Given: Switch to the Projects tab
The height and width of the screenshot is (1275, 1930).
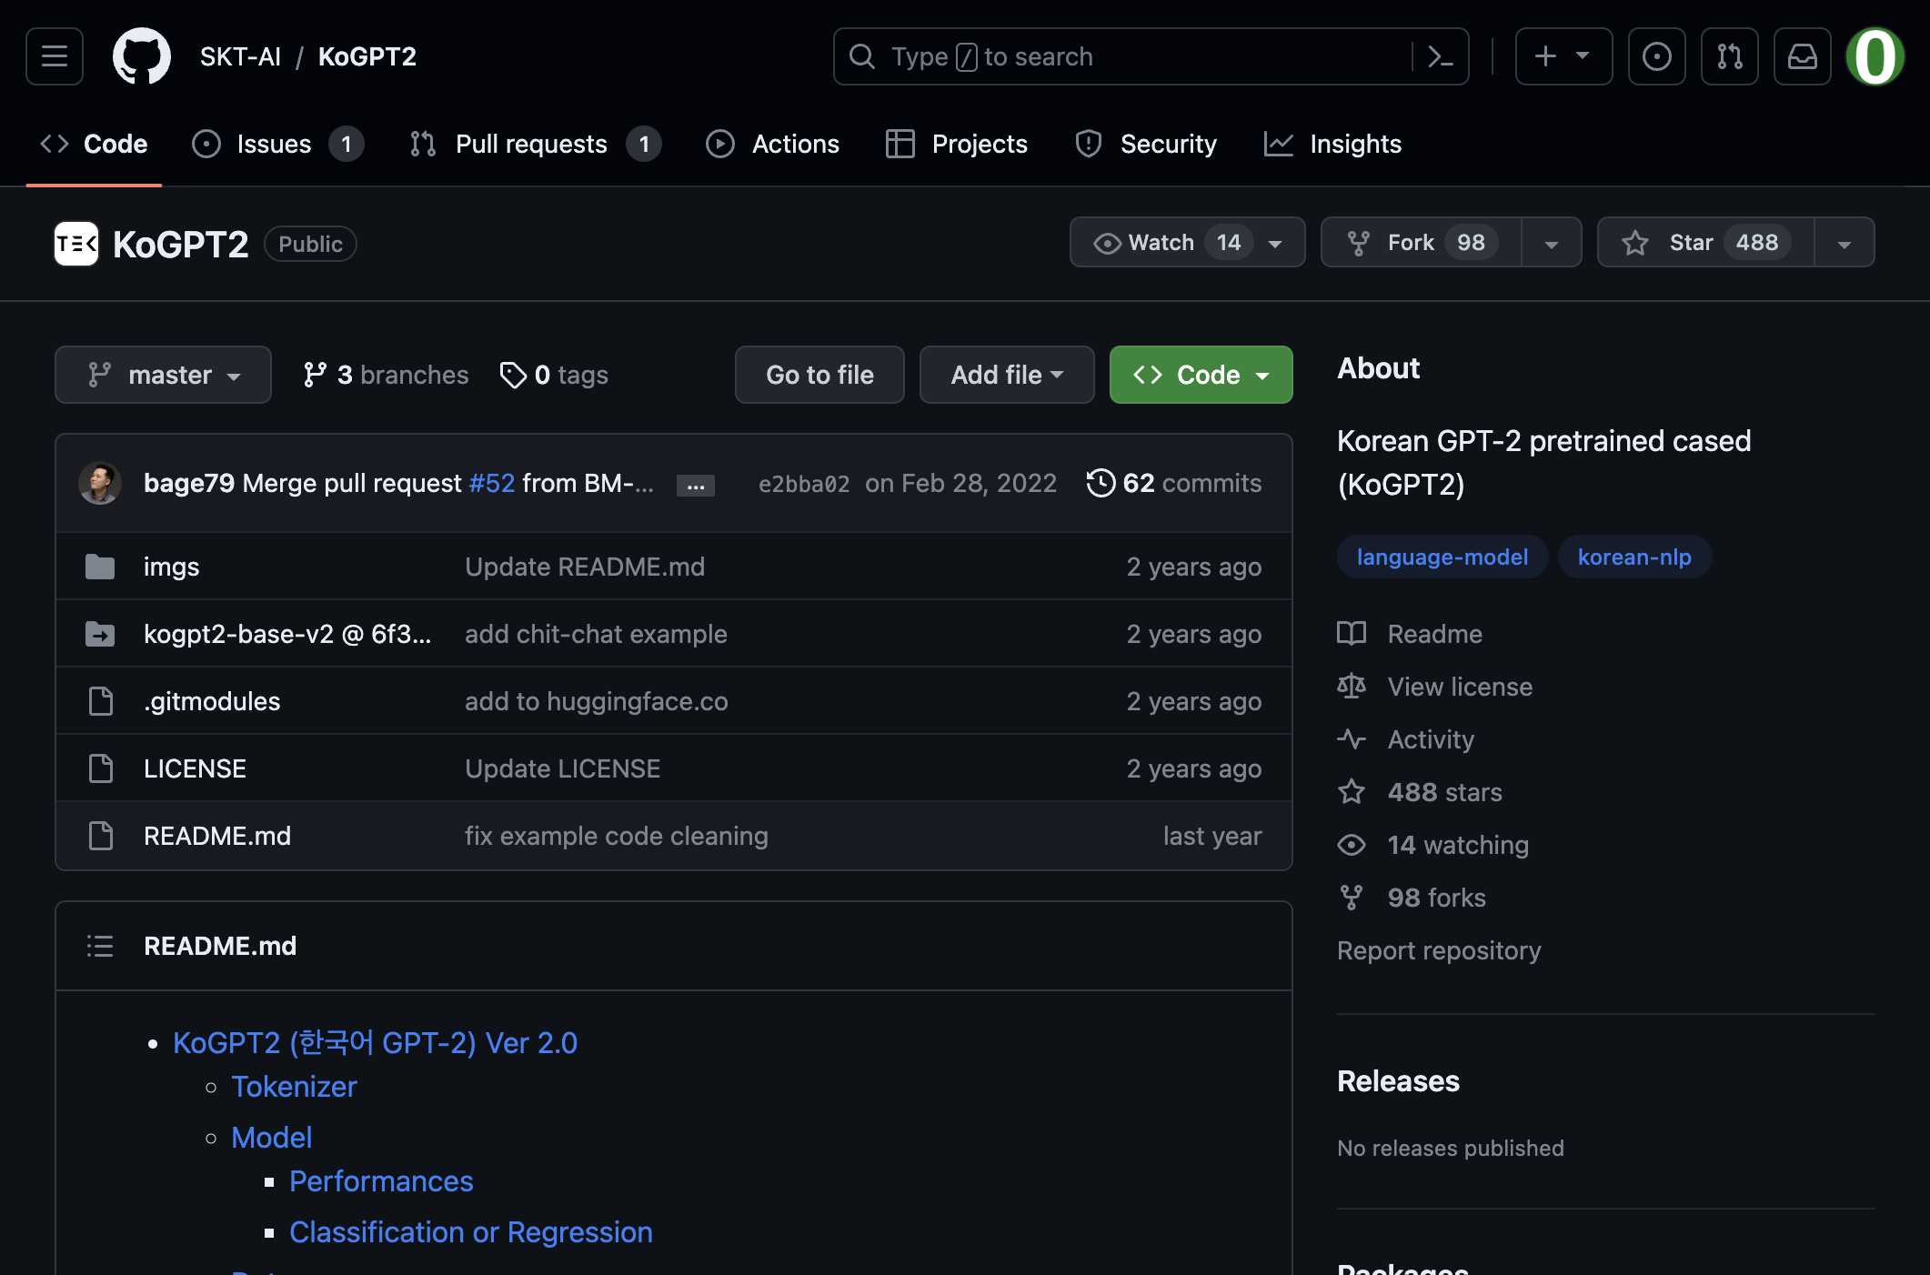Looking at the screenshot, I should 957,144.
